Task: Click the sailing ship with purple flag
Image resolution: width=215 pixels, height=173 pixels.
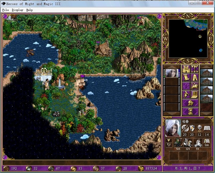Action: click(x=82, y=82)
